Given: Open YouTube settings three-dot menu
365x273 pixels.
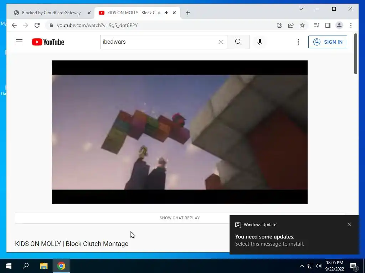Looking at the screenshot, I should (298, 42).
